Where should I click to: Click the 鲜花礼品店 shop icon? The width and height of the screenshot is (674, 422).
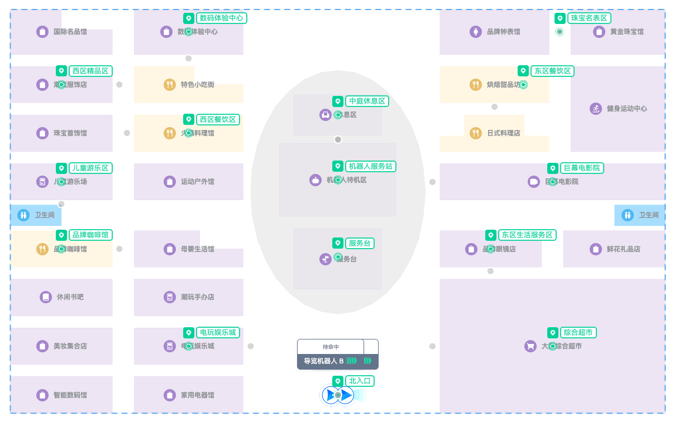[596, 249]
